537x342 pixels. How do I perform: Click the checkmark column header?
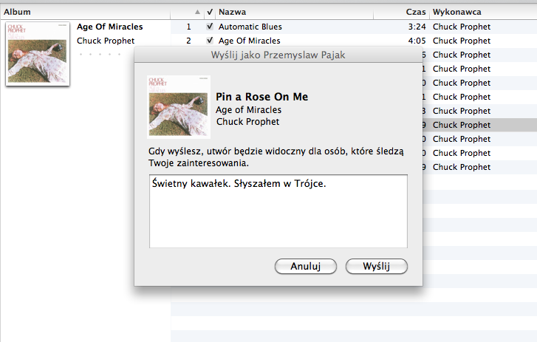[x=210, y=12]
